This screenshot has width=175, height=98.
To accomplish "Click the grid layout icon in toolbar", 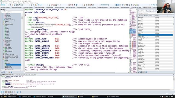I will (138, 5).
